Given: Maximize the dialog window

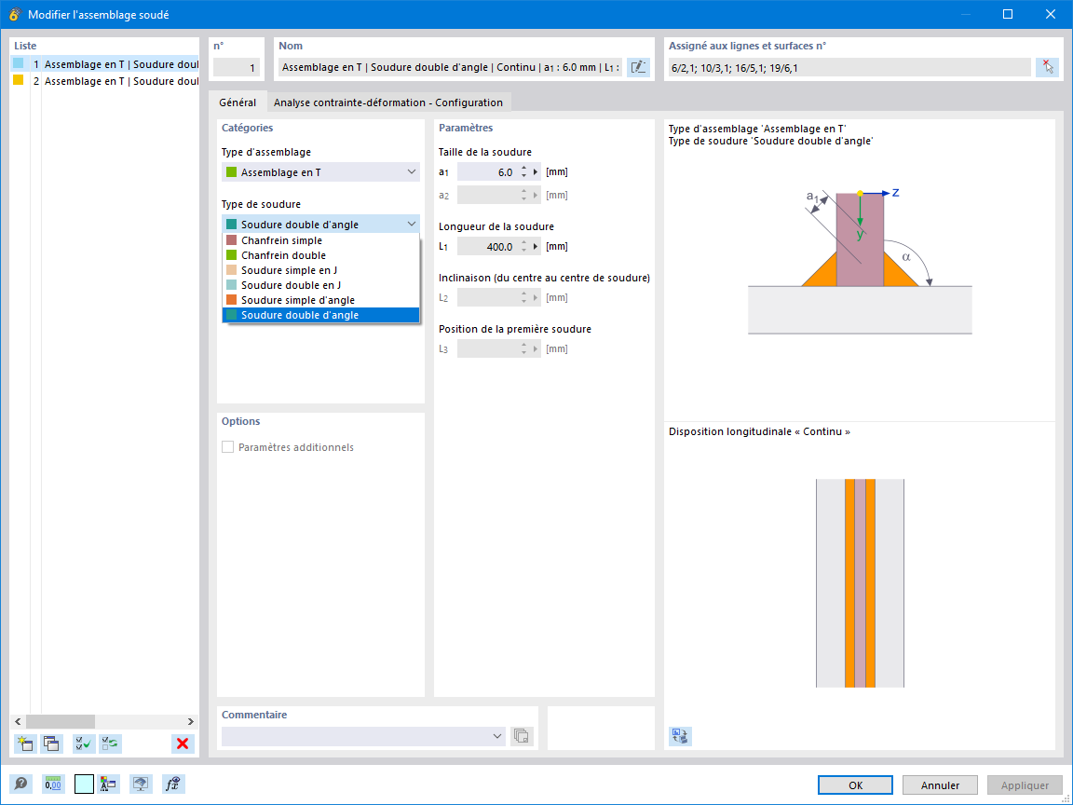Looking at the screenshot, I should pyautogui.click(x=1007, y=14).
